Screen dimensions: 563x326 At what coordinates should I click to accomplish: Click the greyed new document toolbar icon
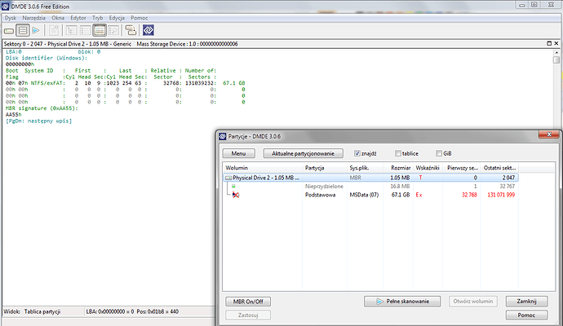pyautogui.click(x=54, y=30)
